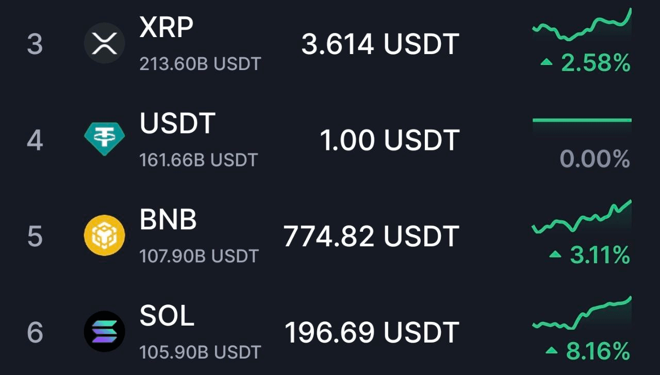Tap the 1.00 USDT price

point(389,140)
